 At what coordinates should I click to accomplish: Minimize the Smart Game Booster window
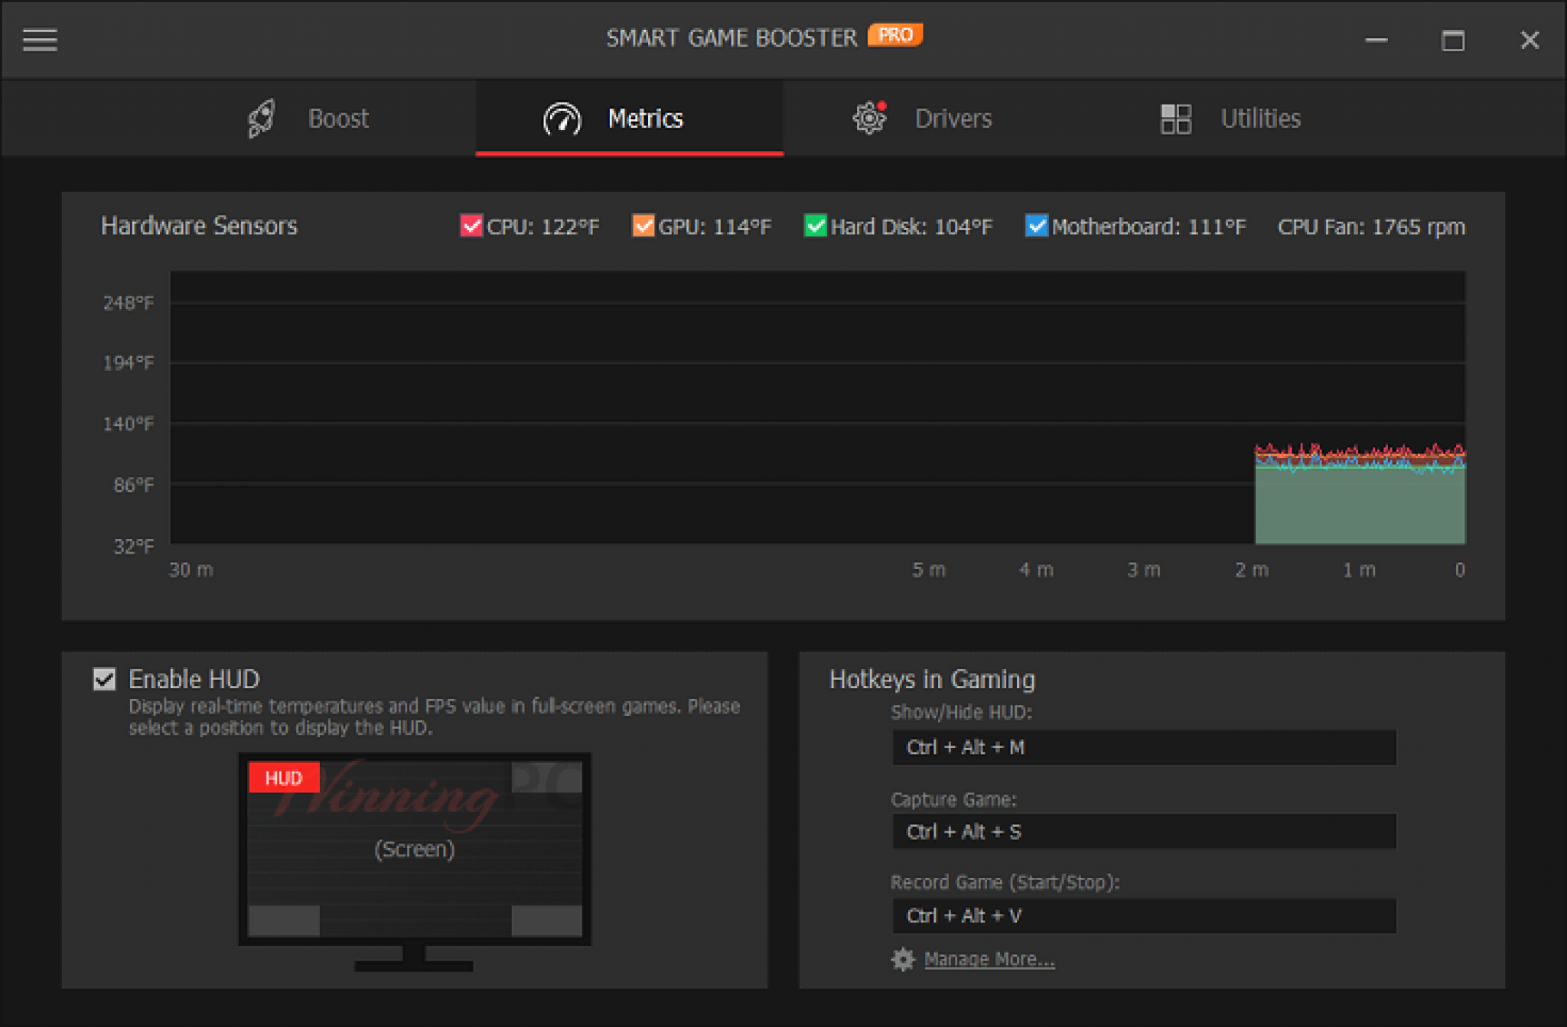pyautogui.click(x=1376, y=40)
